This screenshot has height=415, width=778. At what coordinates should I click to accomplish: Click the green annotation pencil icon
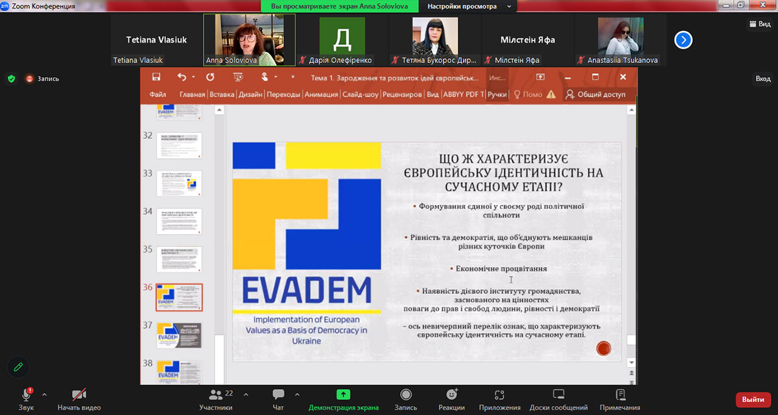click(18, 367)
